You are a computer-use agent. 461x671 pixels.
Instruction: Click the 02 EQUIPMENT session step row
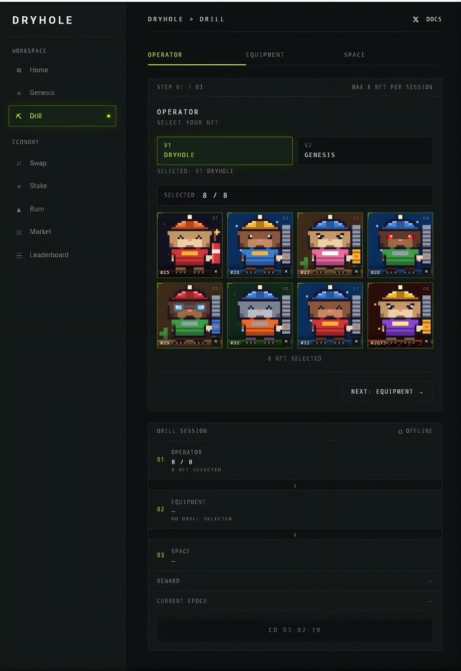pyautogui.click(x=295, y=510)
